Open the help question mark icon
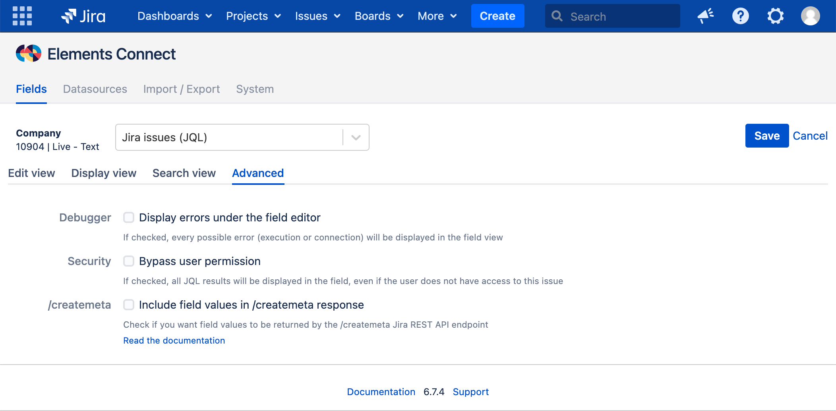Screen dimensions: 836x411 coord(740,16)
